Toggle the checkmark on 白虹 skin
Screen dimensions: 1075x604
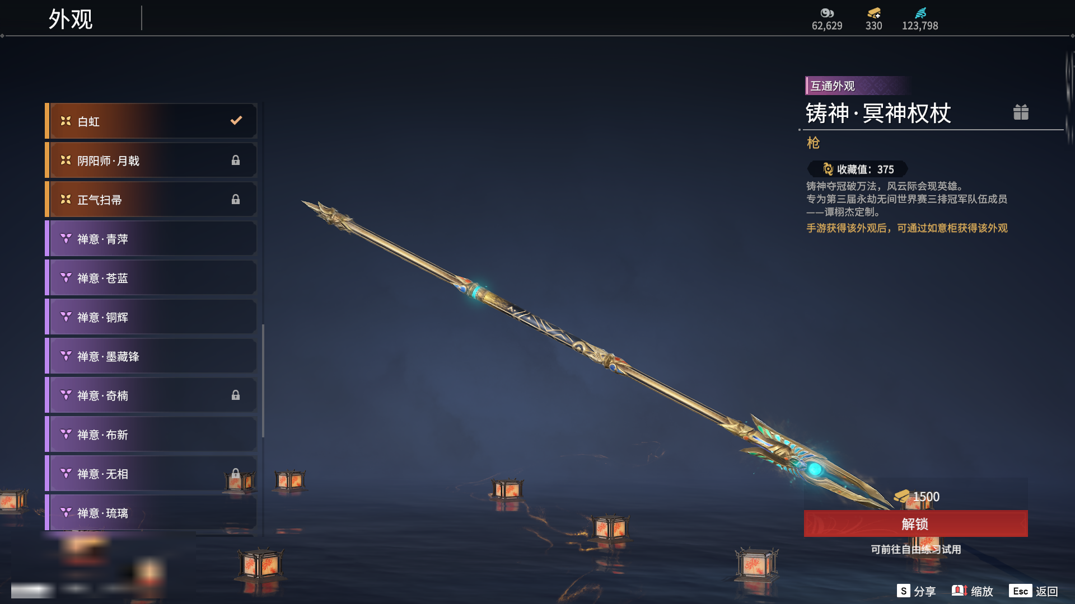pyautogui.click(x=236, y=120)
